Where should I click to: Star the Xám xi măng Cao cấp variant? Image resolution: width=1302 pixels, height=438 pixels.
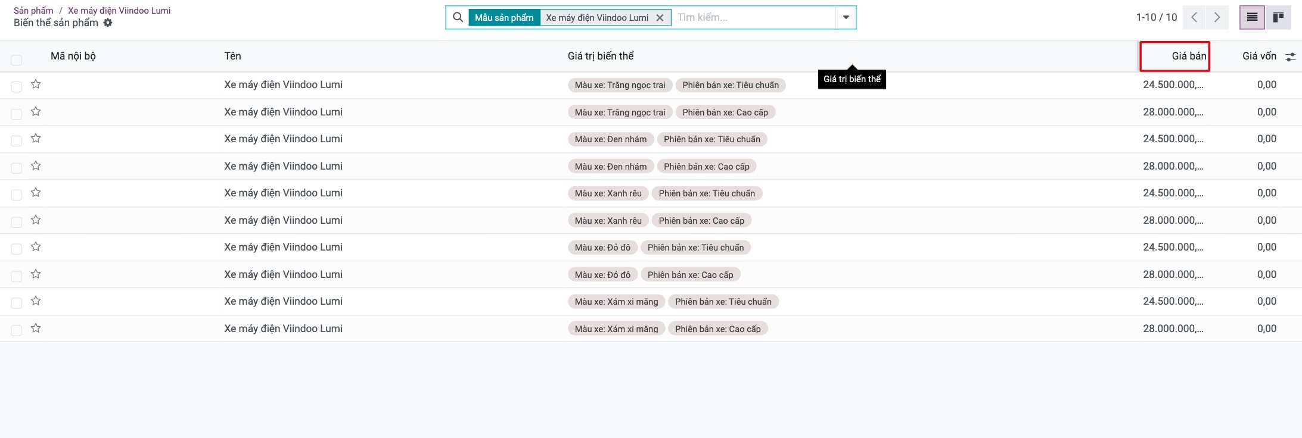click(36, 328)
